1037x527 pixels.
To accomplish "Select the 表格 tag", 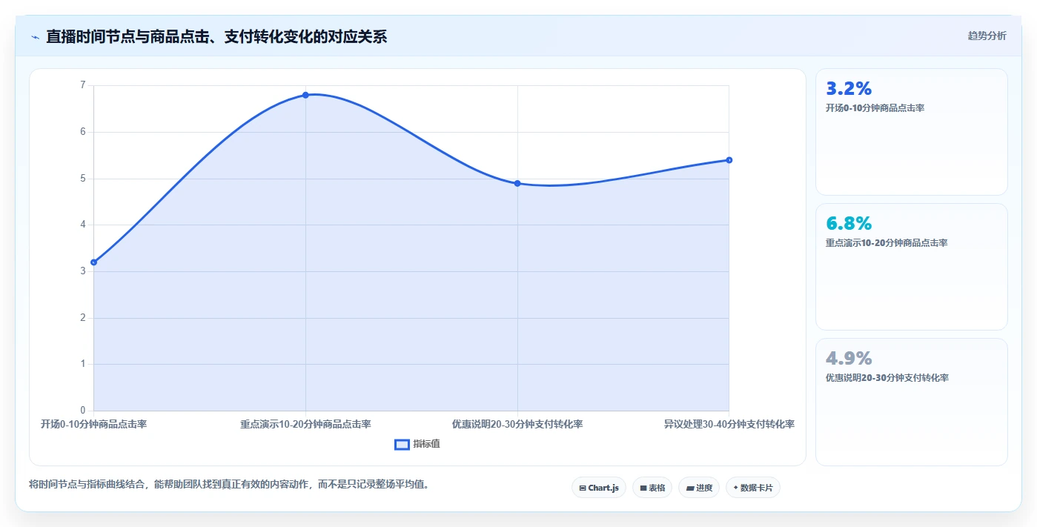I will coord(652,488).
